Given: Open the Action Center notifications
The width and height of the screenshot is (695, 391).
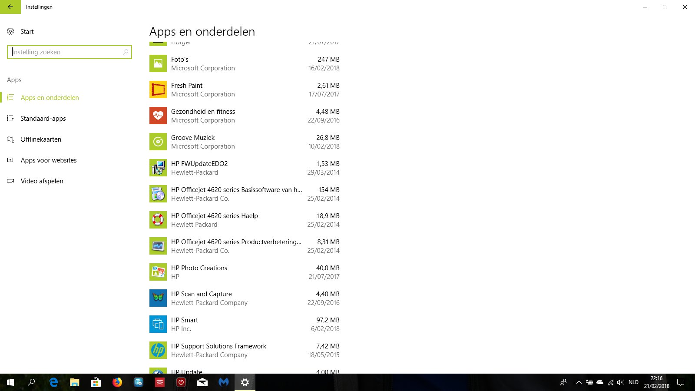Looking at the screenshot, I should click(x=681, y=382).
